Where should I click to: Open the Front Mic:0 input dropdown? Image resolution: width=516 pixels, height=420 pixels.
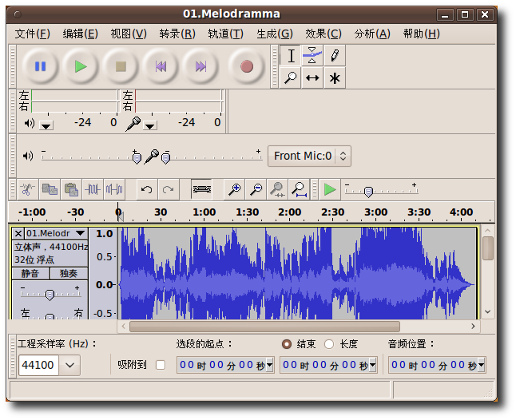coord(309,156)
